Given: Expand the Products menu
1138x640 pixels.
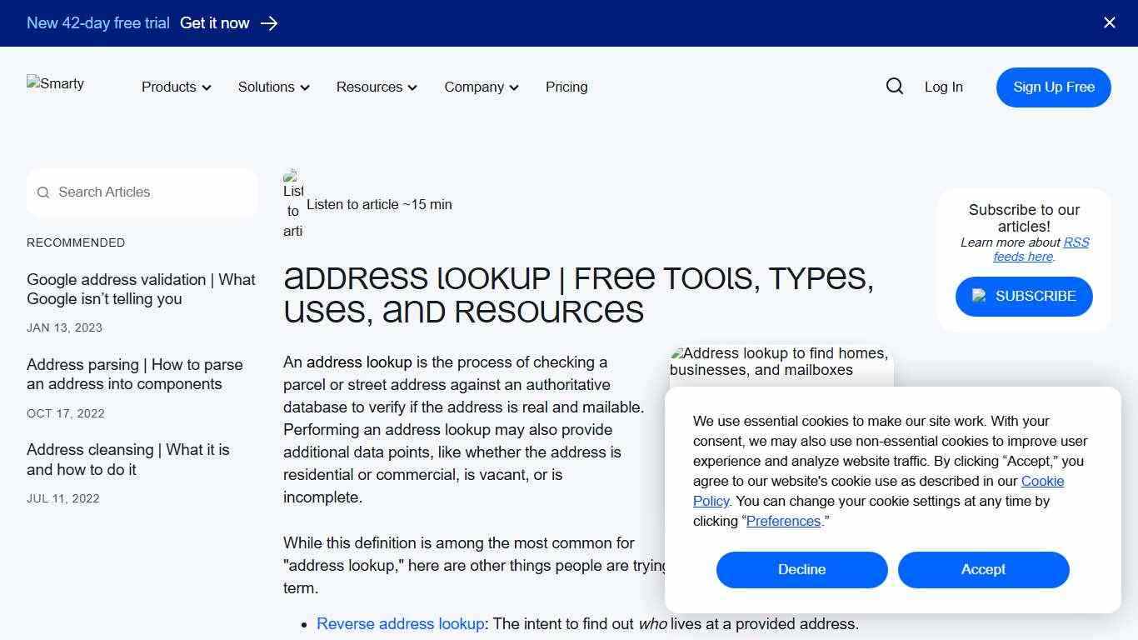Looking at the screenshot, I should 175,87.
